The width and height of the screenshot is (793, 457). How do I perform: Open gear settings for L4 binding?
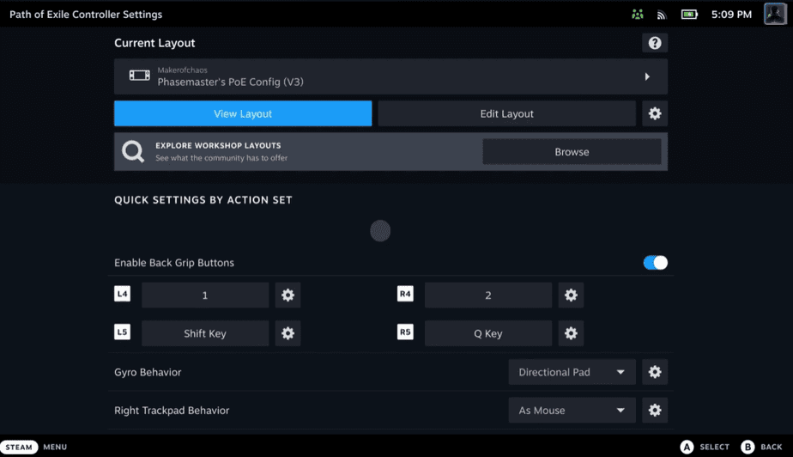point(288,295)
